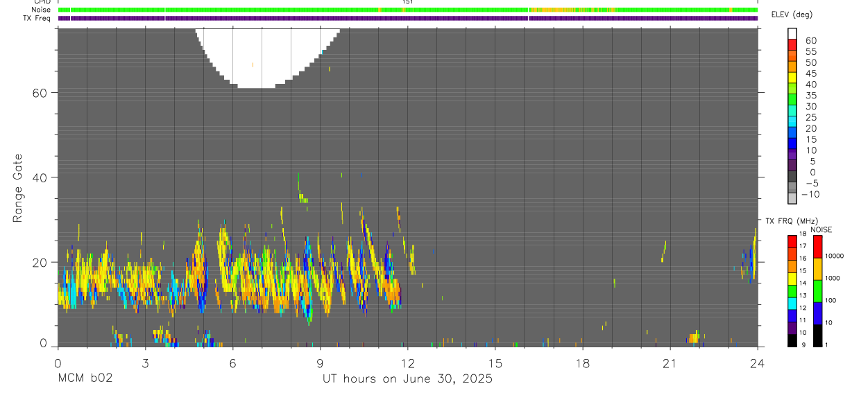Click the blue ELEV swatch between 15 and 10
The image size is (852, 393).
coord(792,144)
